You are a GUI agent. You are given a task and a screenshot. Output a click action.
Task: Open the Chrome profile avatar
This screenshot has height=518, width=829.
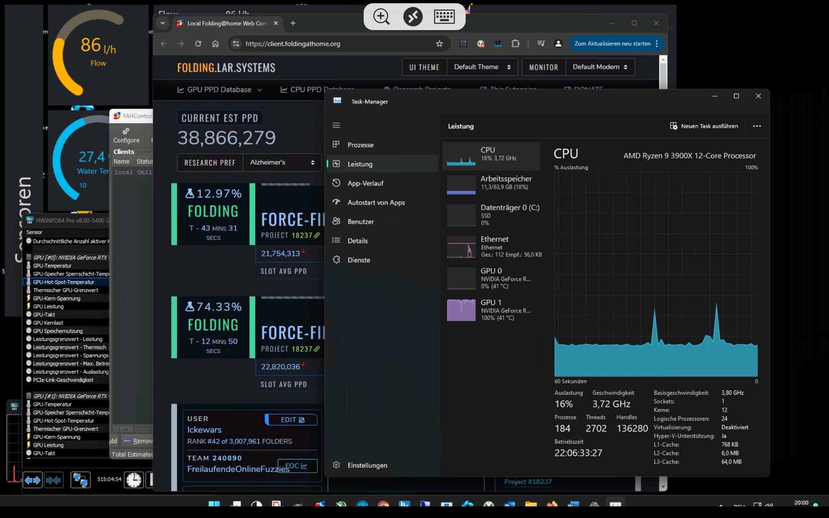pos(558,43)
